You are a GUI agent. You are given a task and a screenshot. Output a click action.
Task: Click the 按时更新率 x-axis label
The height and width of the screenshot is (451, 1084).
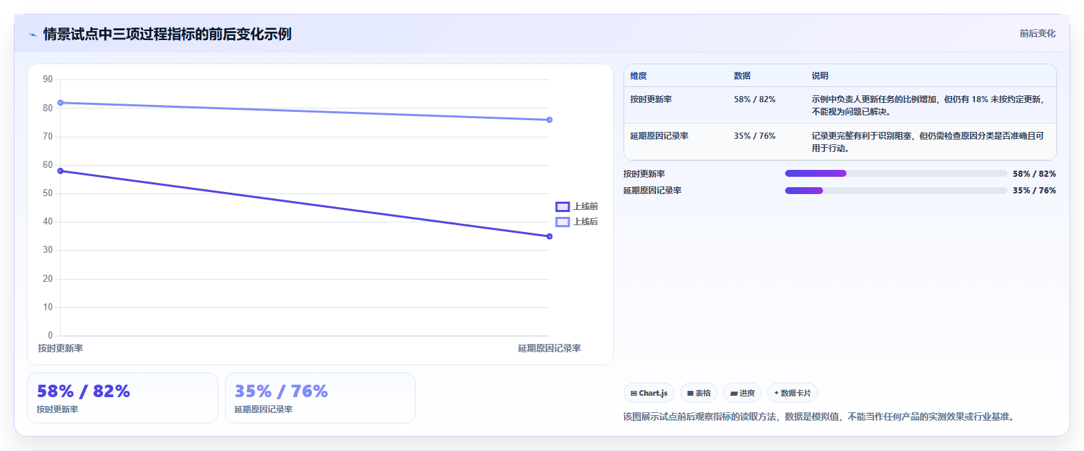[x=61, y=348]
